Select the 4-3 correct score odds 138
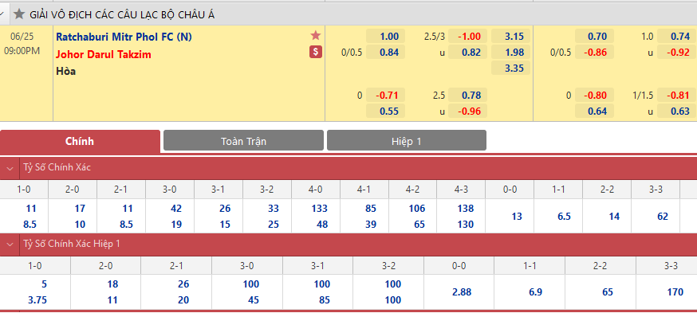This screenshot has height=313, width=697. click(466, 208)
